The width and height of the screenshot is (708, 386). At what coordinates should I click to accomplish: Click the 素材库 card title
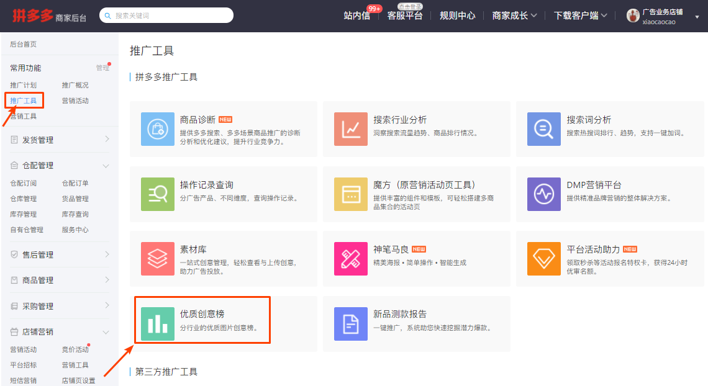(193, 249)
